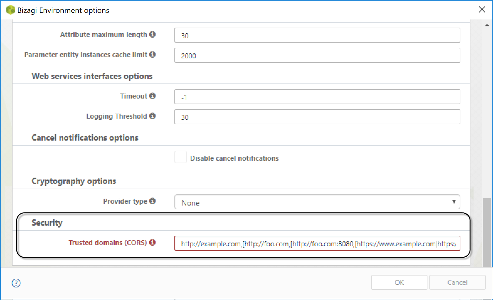Click the Trusted domains (CORS) label

[x=108, y=243]
